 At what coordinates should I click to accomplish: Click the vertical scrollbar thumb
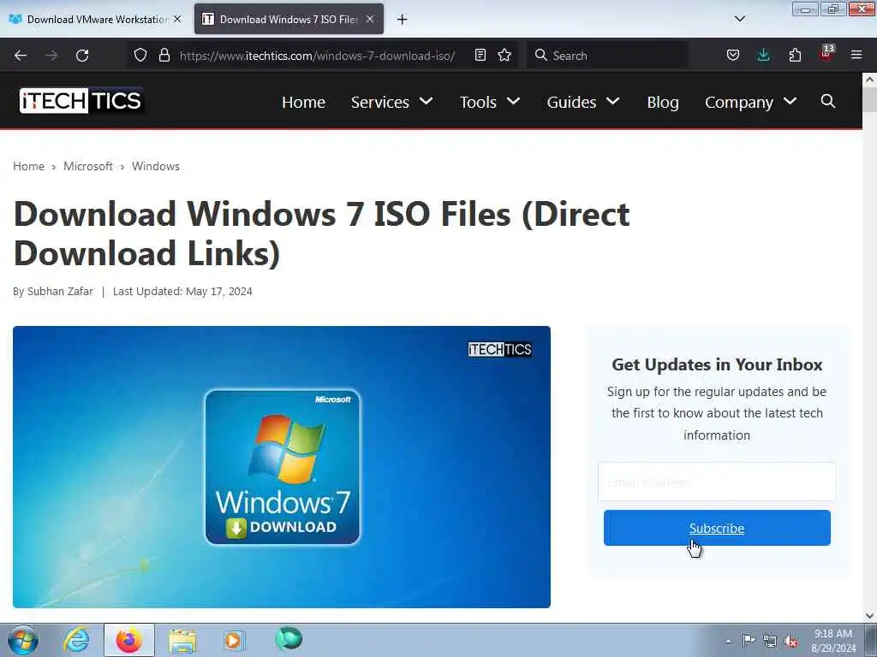pos(870,99)
